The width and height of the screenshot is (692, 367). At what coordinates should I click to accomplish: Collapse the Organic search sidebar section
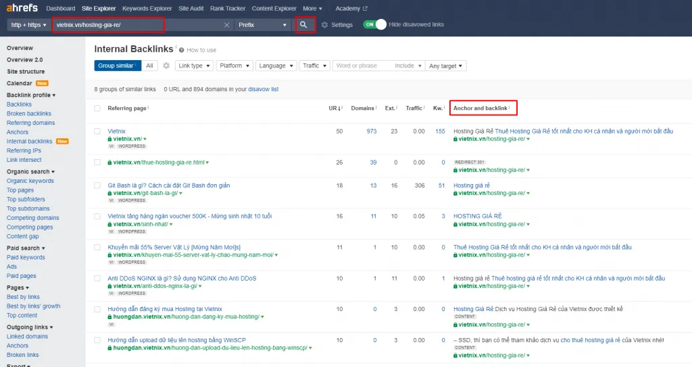pyautogui.click(x=30, y=172)
